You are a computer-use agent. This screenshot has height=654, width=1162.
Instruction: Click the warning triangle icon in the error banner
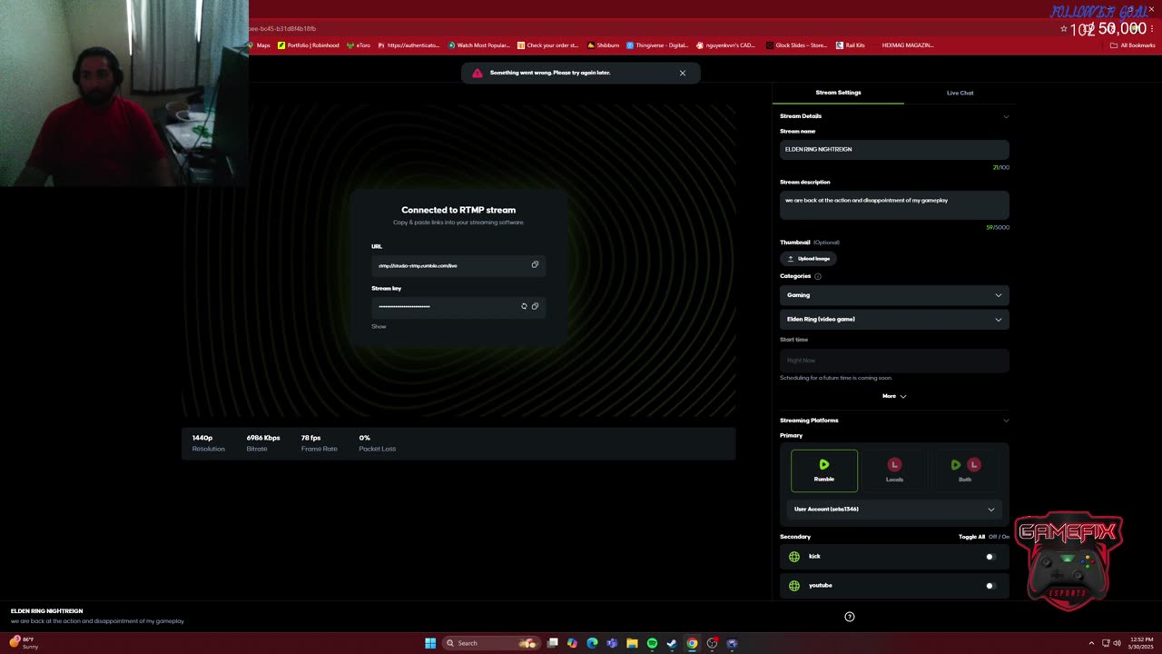click(478, 73)
